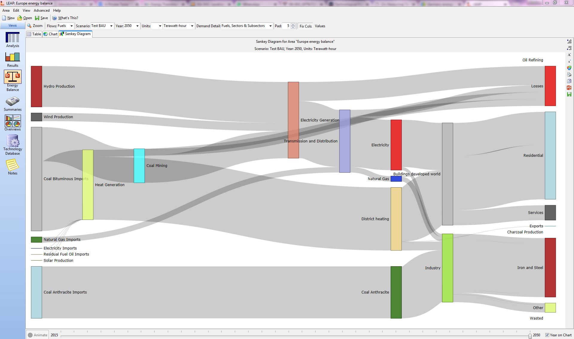The width and height of the screenshot is (574, 339).
Task: Open the Analysis view
Action: point(13,39)
